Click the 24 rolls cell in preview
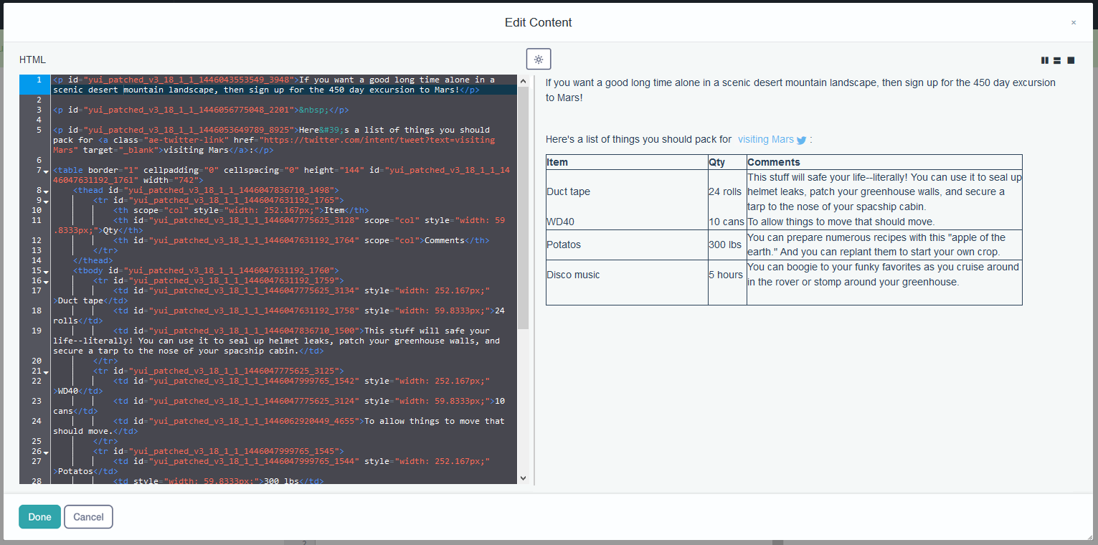The height and width of the screenshot is (545, 1098). (727, 191)
